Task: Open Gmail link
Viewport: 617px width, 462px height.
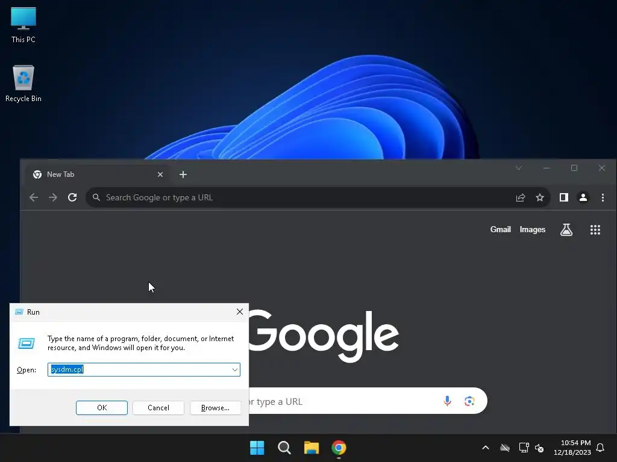Action: tap(500, 229)
